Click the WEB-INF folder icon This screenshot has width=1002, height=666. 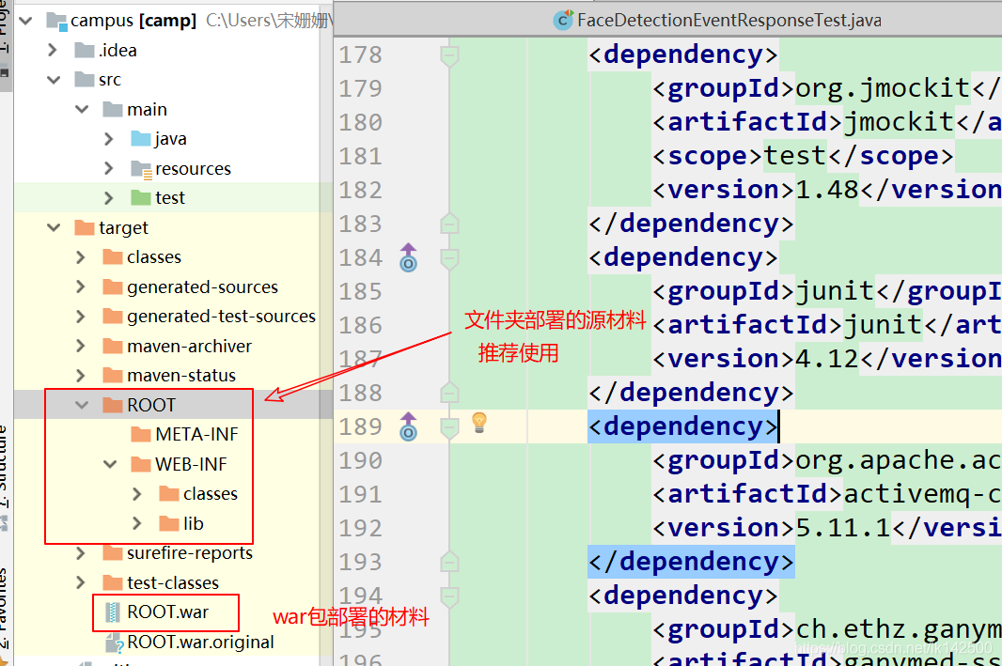point(141,464)
